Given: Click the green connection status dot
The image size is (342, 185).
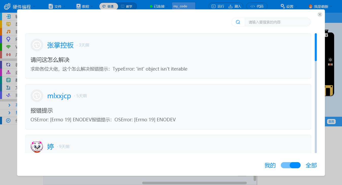Looking at the screenshot, I should pyautogui.click(x=151, y=6).
